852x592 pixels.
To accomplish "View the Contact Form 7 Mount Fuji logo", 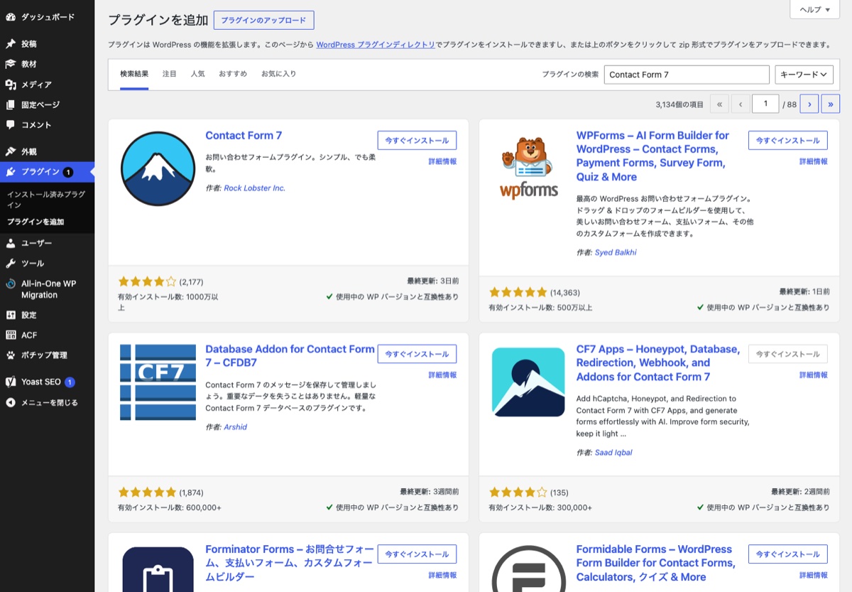I will pyautogui.click(x=158, y=168).
